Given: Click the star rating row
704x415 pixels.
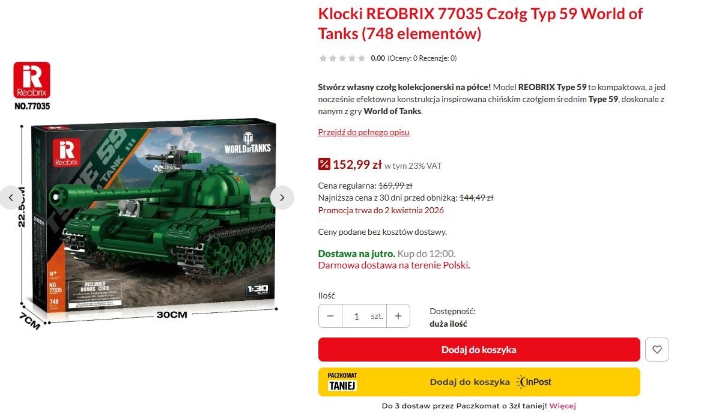Looking at the screenshot, I should [342, 58].
